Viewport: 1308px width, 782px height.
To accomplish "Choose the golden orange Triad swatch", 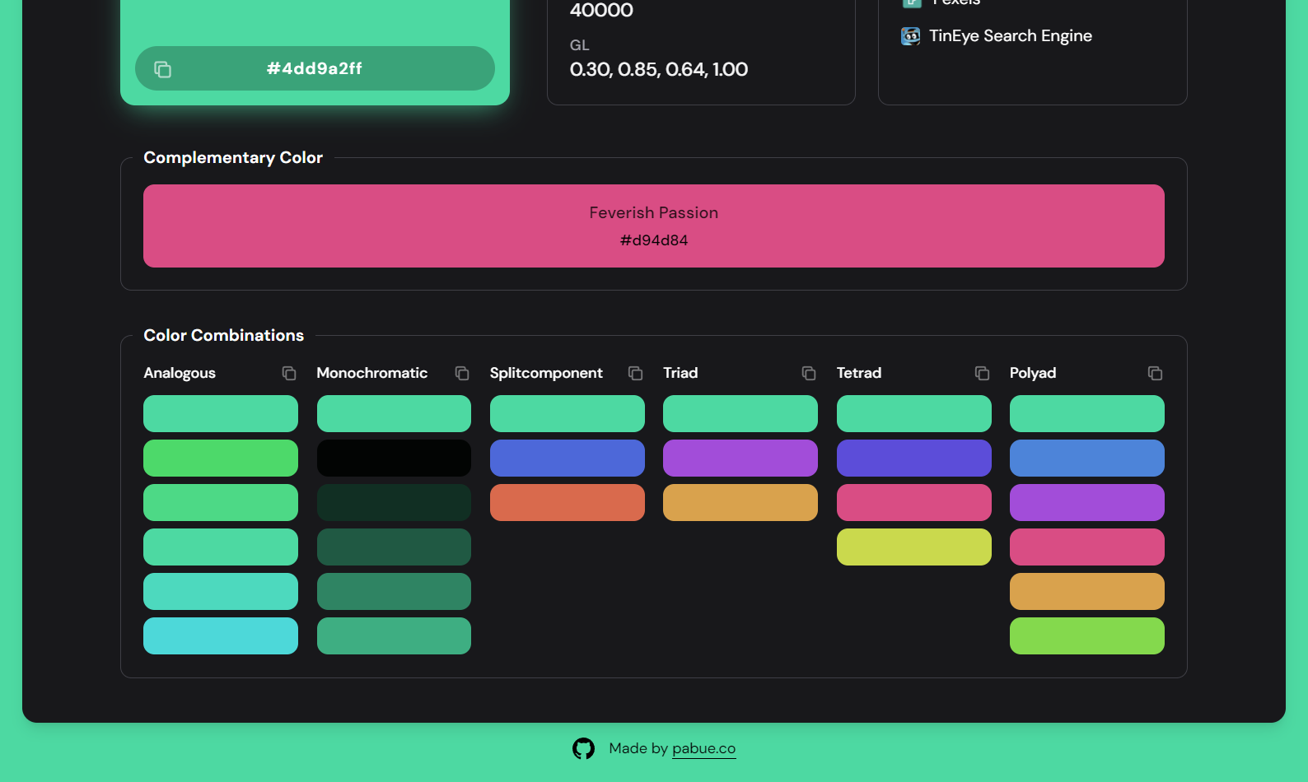I will 740,502.
